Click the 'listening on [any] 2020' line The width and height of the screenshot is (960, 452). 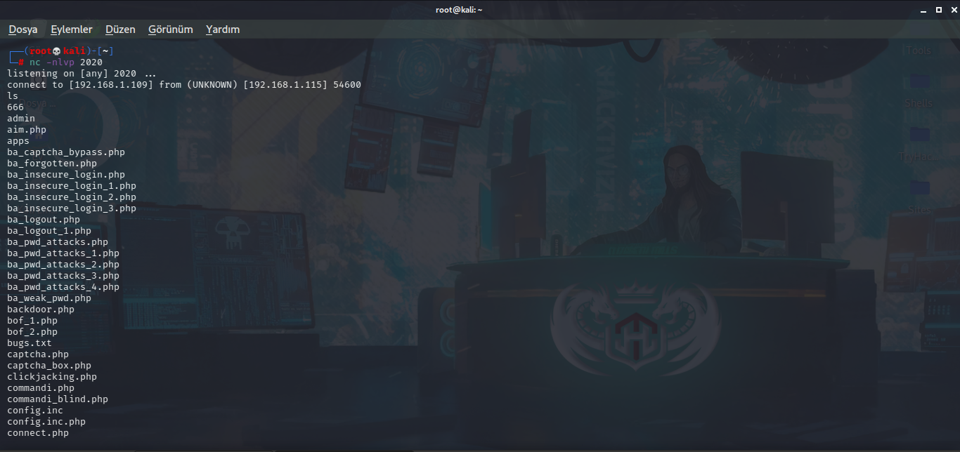point(82,74)
